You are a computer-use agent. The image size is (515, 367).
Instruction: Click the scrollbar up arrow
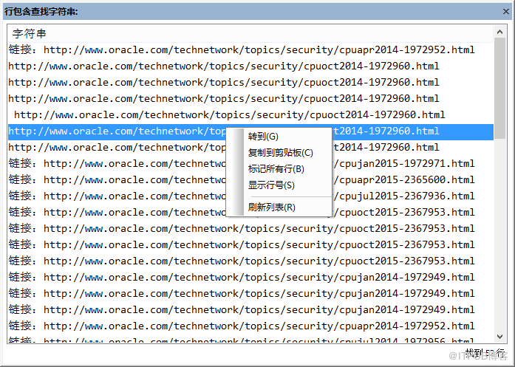(x=500, y=32)
